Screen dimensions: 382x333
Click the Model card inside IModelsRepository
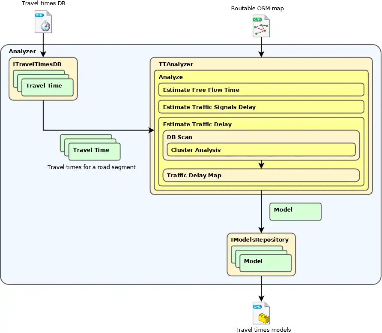265,263
